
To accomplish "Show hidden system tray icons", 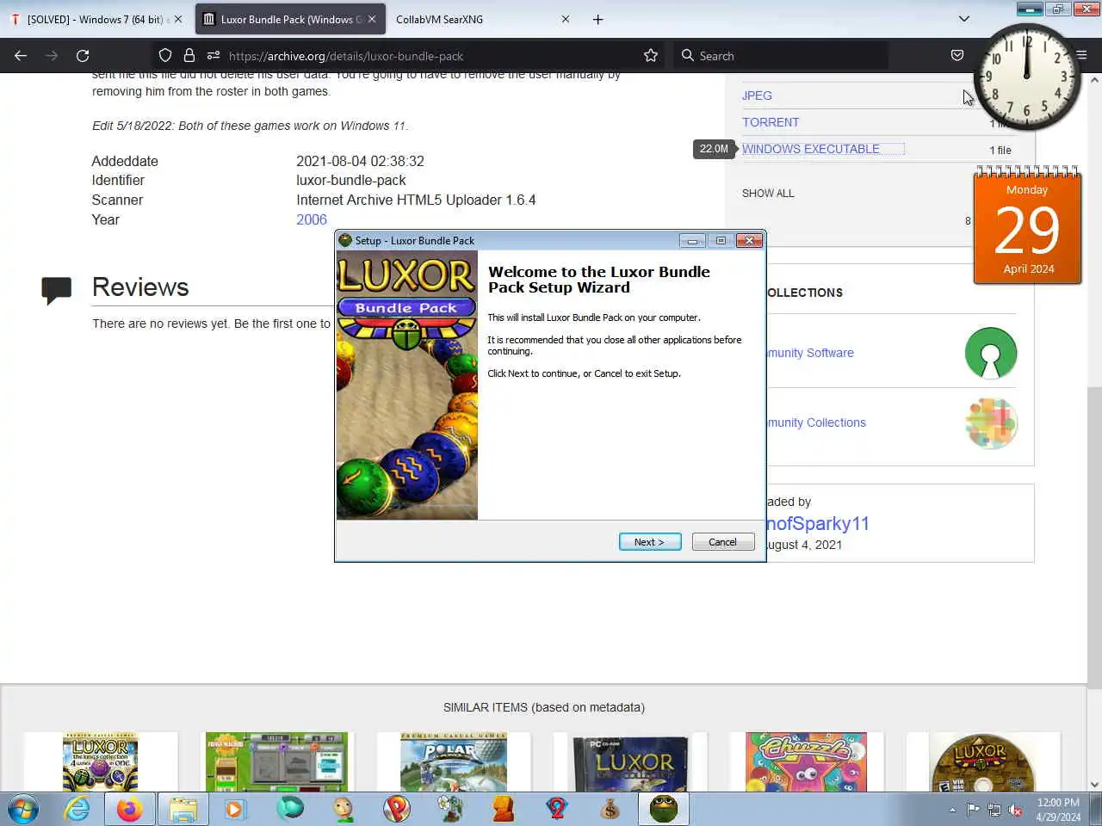I will pyautogui.click(x=952, y=810).
